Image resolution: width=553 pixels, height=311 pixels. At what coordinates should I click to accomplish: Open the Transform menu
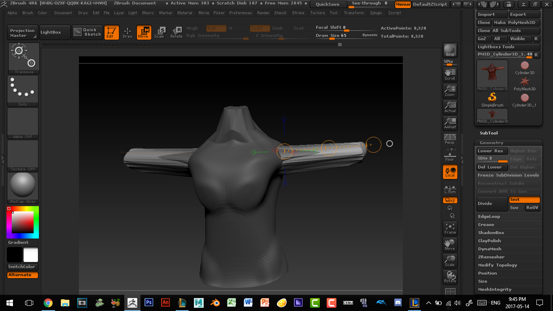354,13
